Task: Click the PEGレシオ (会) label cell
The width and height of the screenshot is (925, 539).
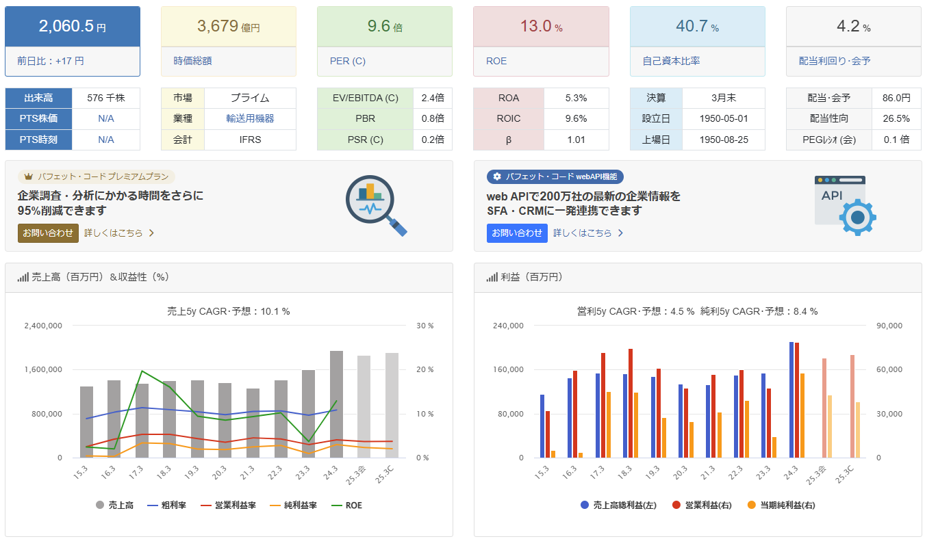Action: pyautogui.click(x=829, y=140)
